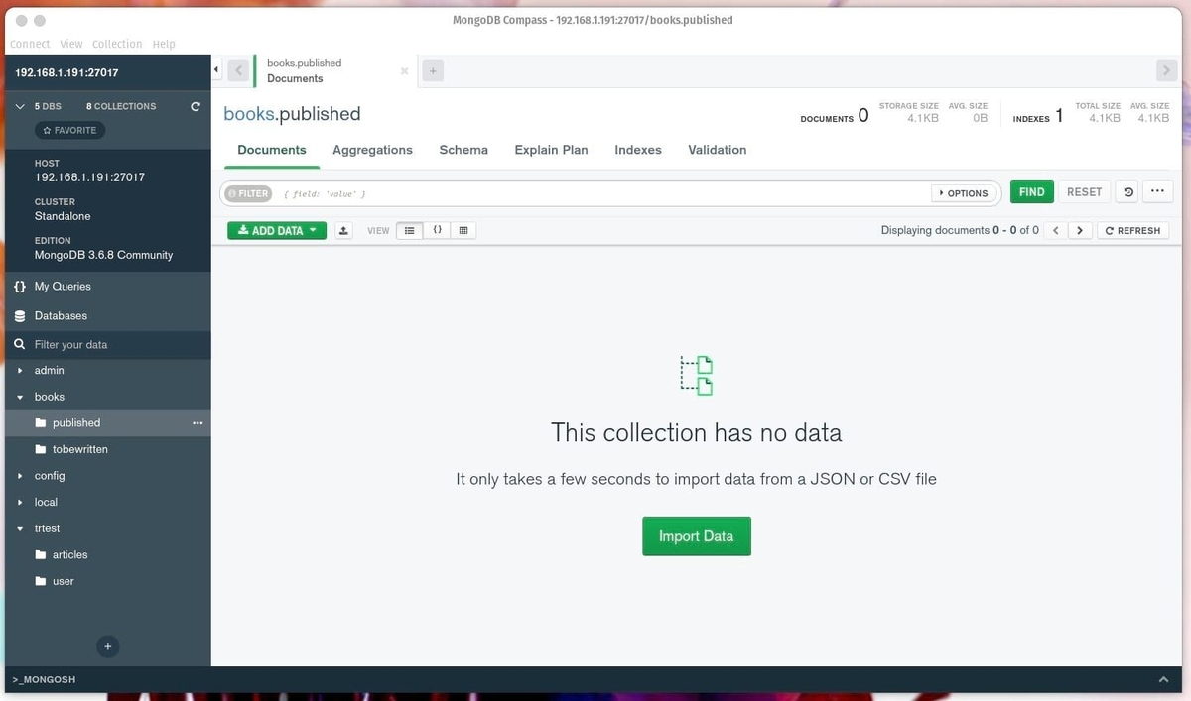Open the Collection menu in menu bar

[117, 43]
